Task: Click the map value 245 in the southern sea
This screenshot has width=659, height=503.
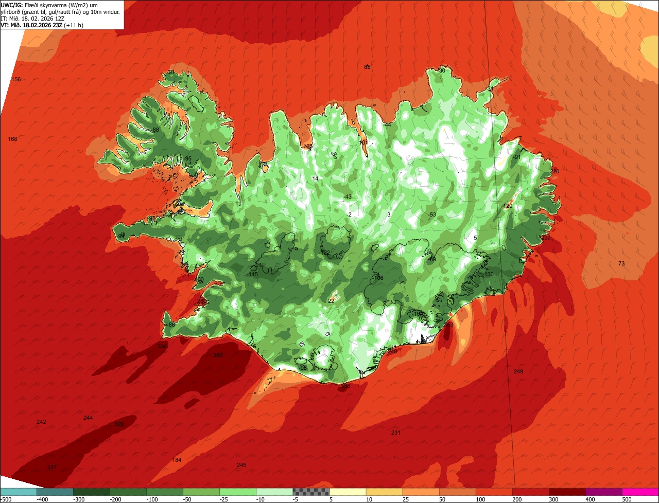Action: 241,465
